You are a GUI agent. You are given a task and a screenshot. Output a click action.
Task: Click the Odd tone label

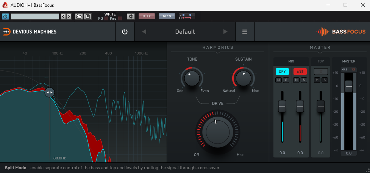pos(180,90)
